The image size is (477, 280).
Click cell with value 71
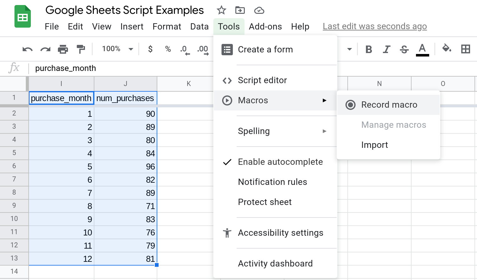(x=126, y=206)
